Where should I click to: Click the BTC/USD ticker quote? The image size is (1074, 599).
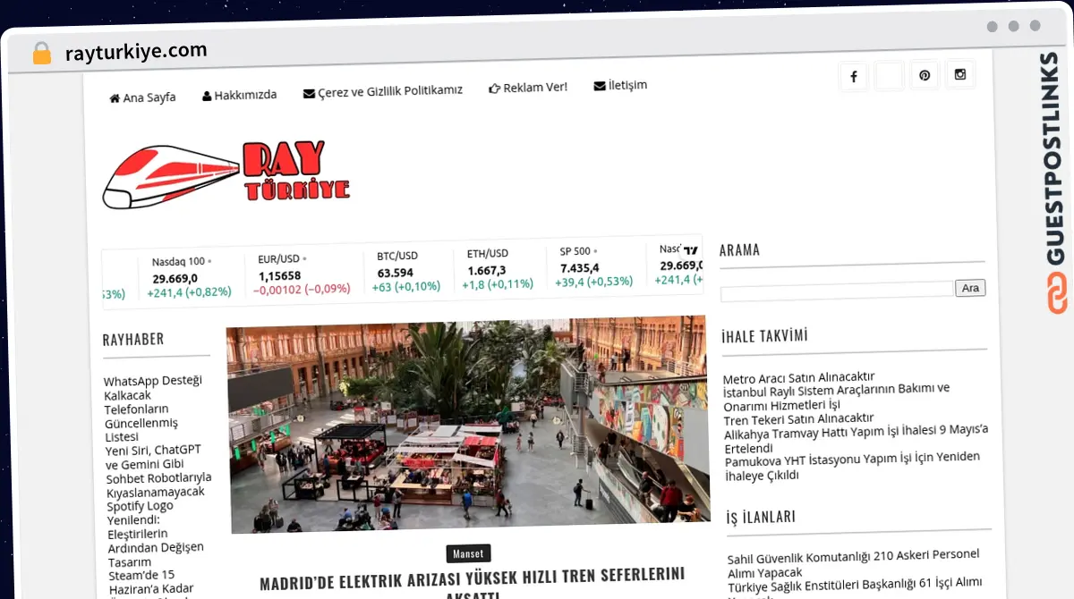pos(408,271)
